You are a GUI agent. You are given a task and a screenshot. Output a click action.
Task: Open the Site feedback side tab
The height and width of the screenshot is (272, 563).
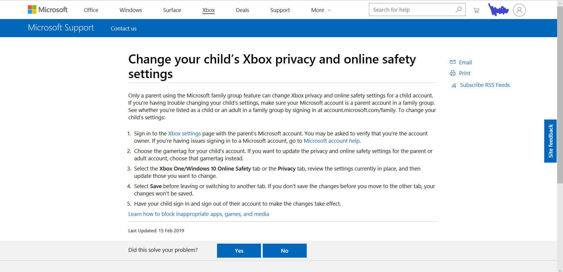coord(550,141)
